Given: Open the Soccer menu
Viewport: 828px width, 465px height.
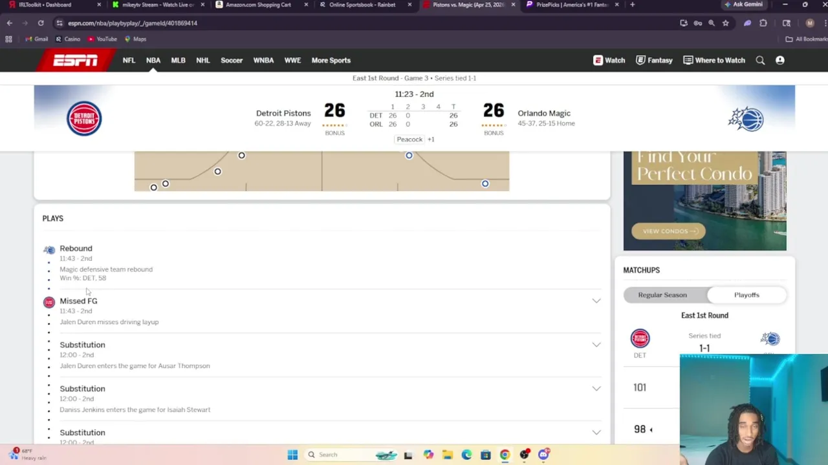Looking at the screenshot, I should (232, 60).
